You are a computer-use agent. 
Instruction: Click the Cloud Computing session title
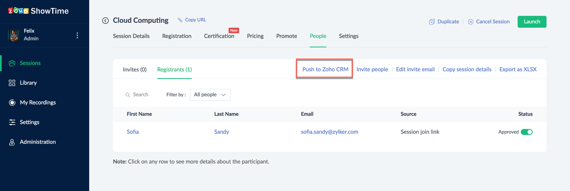click(x=141, y=20)
